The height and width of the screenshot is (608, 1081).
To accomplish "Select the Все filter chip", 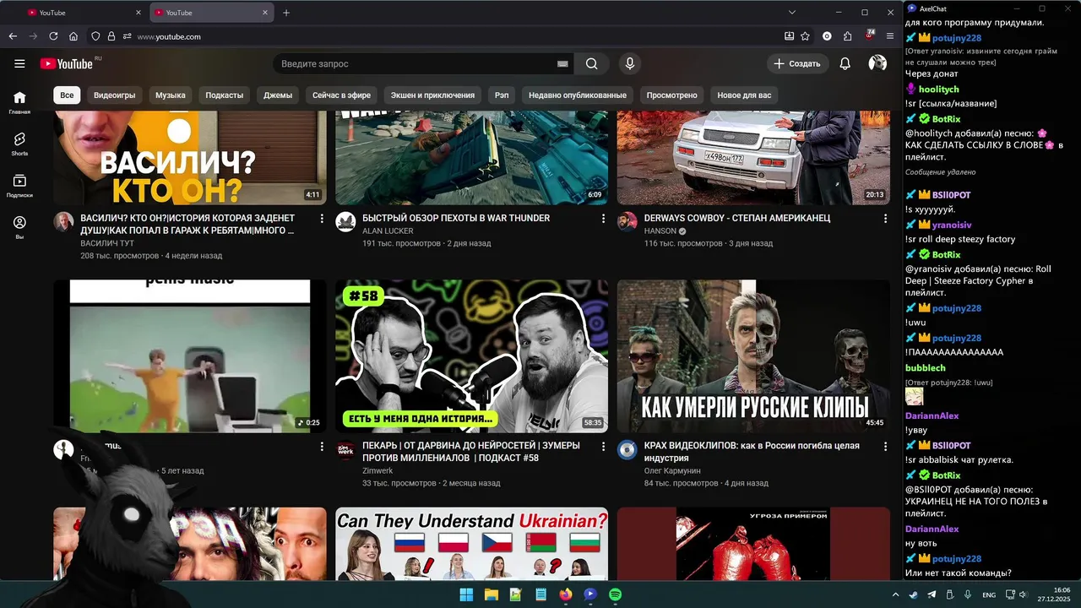I will tap(67, 95).
